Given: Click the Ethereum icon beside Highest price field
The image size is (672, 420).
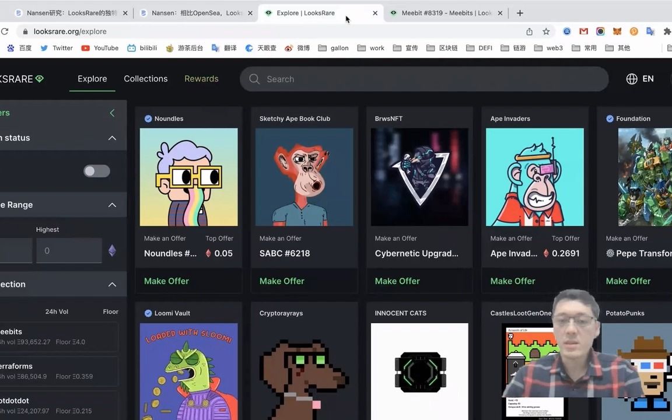Looking at the screenshot, I should coord(112,251).
